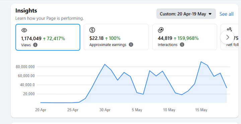Click the $22.18 earnings value
The height and width of the screenshot is (124, 241).
96,38
